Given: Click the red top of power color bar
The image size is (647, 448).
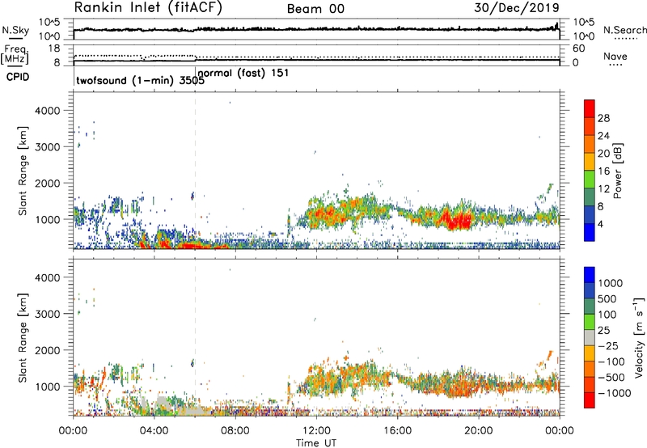Looking at the screenshot, I should click(x=590, y=108).
